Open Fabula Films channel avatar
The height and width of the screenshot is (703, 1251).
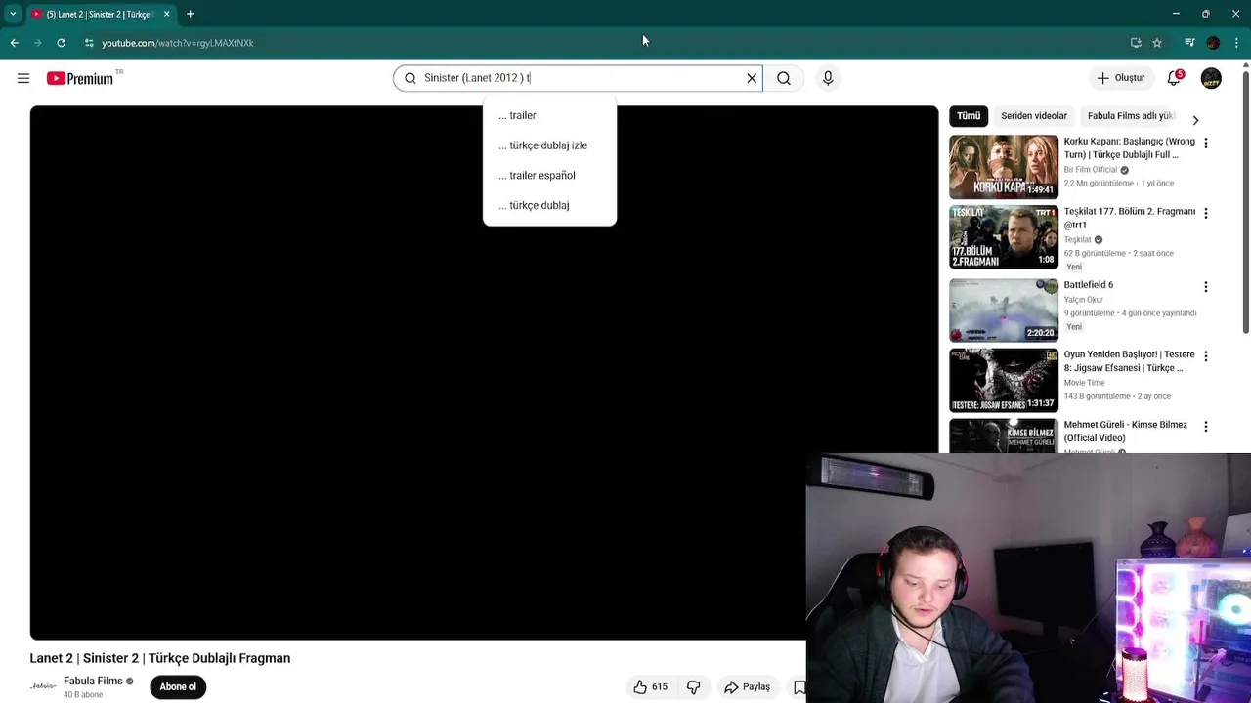tap(43, 686)
